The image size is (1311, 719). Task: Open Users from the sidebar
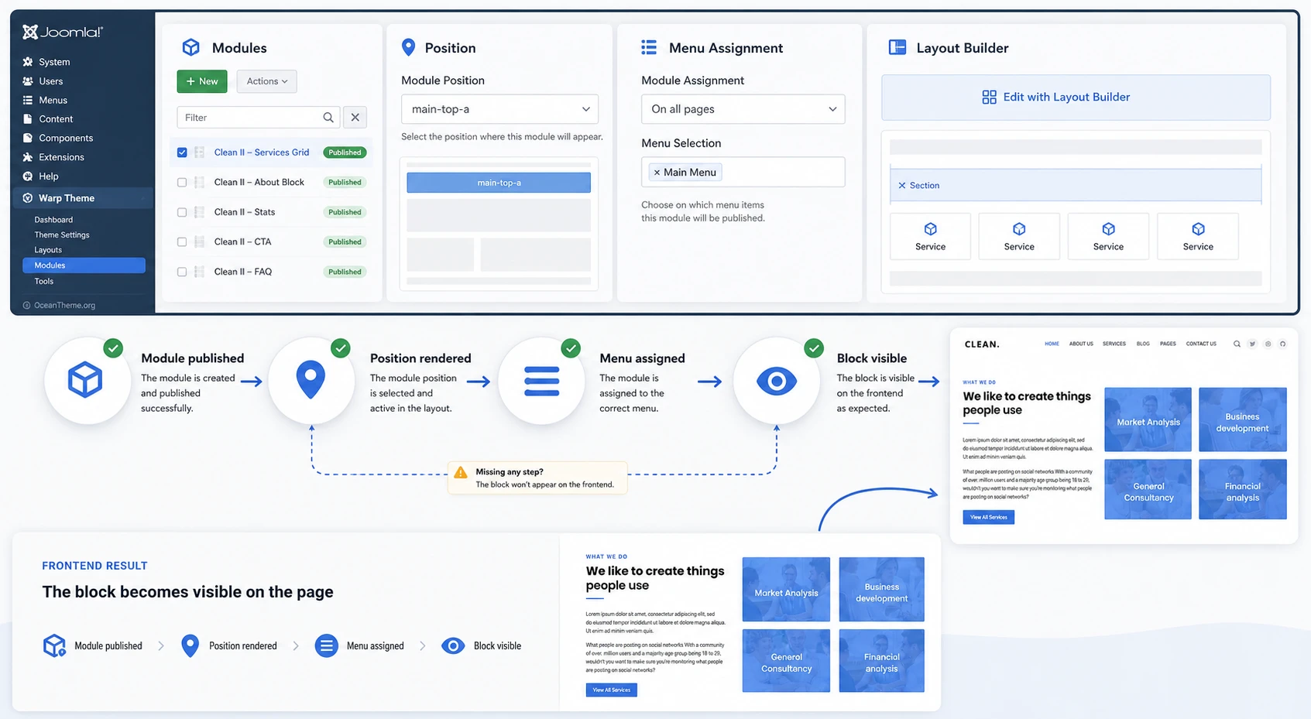tap(51, 81)
